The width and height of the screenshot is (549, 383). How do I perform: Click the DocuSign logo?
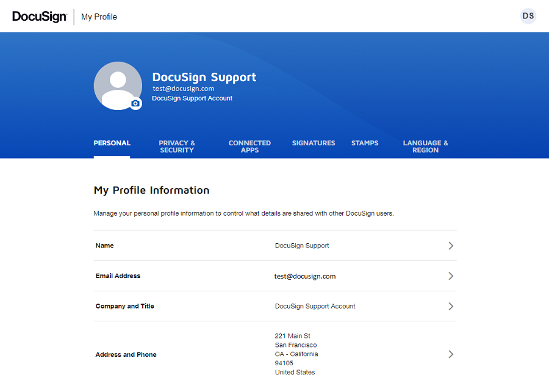click(x=40, y=16)
